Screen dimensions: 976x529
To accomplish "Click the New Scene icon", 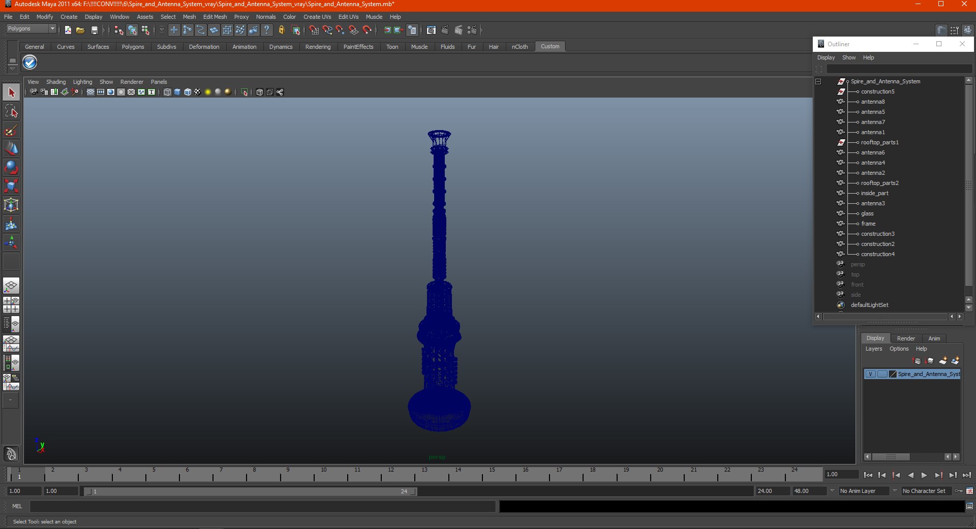I will (68, 30).
